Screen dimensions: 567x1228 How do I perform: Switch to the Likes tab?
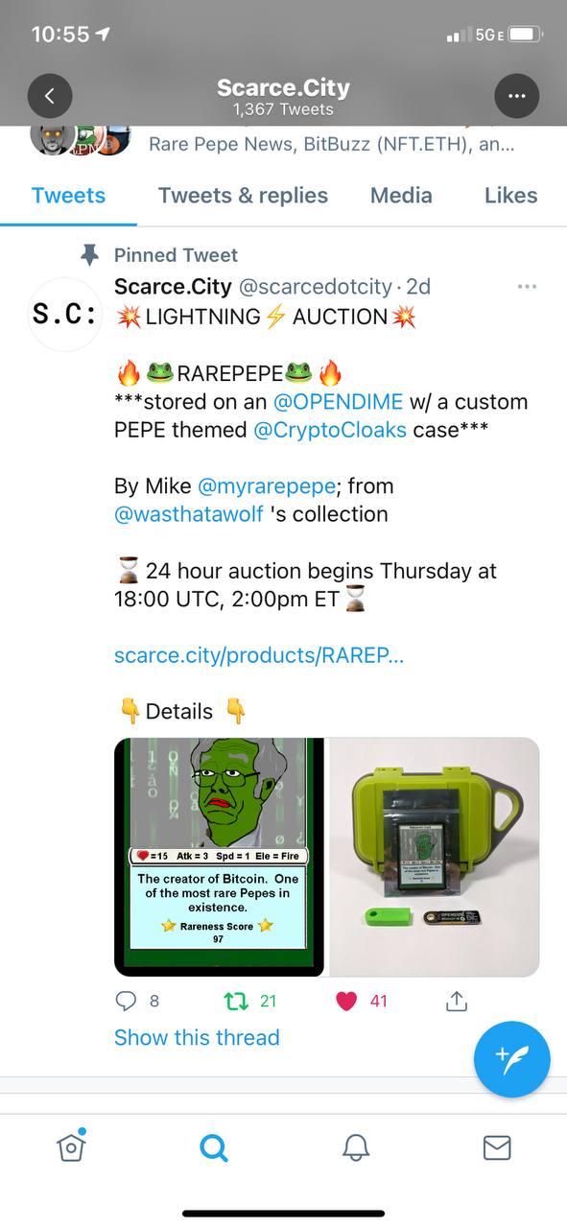(x=510, y=195)
